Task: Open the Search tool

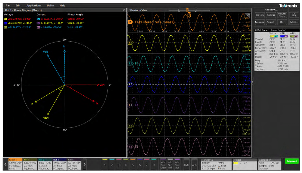Action: pyautogui.click(x=271, y=22)
